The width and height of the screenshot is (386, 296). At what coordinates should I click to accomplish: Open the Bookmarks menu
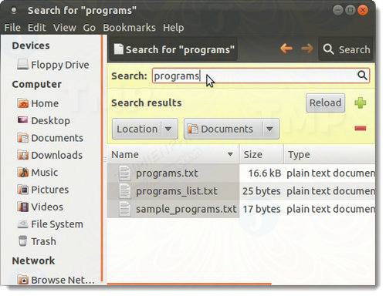click(129, 28)
